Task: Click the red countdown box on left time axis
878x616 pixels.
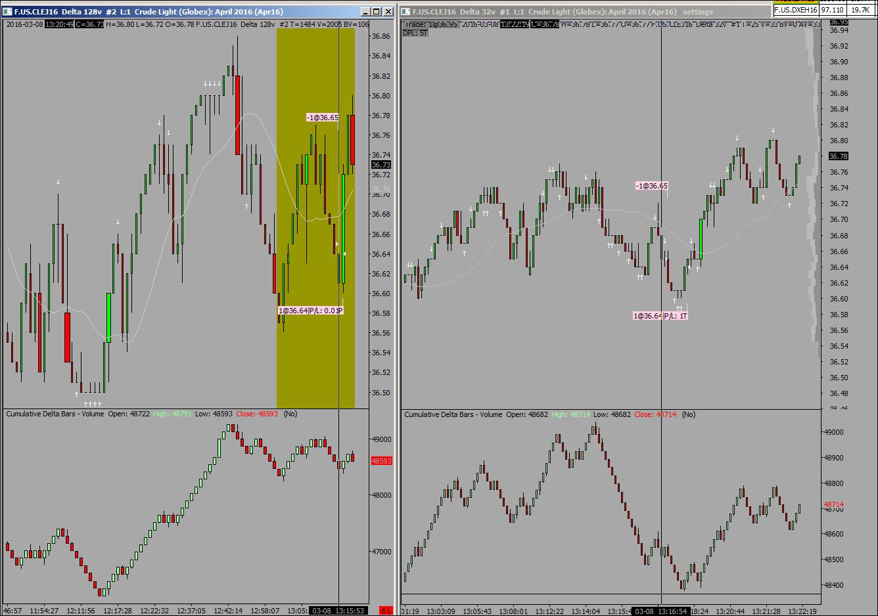Action: (x=386, y=611)
